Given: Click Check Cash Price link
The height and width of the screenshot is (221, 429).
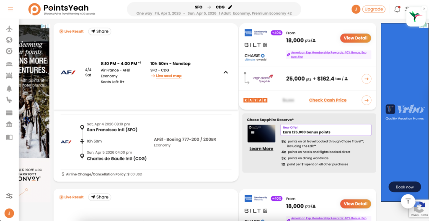Looking at the screenshot, I should tap(328, 100).
